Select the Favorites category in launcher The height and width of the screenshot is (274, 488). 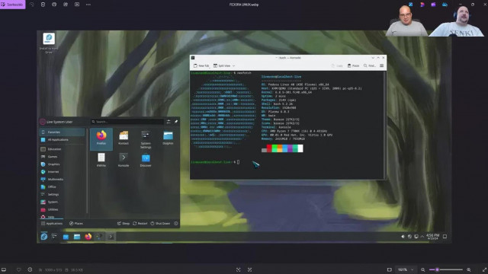[62, 132]
